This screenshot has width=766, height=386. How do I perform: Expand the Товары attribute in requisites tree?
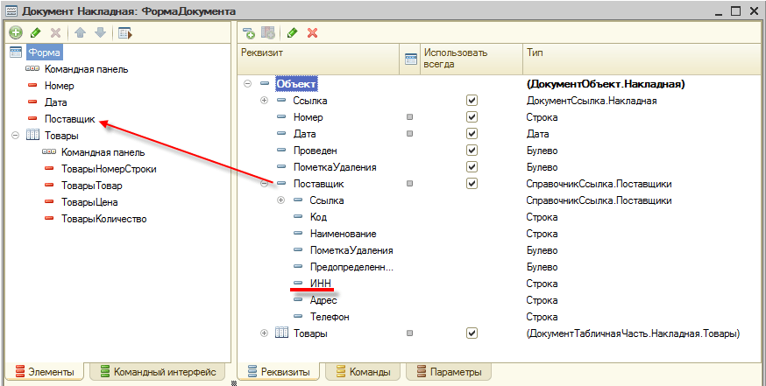(x=265, y=333)
